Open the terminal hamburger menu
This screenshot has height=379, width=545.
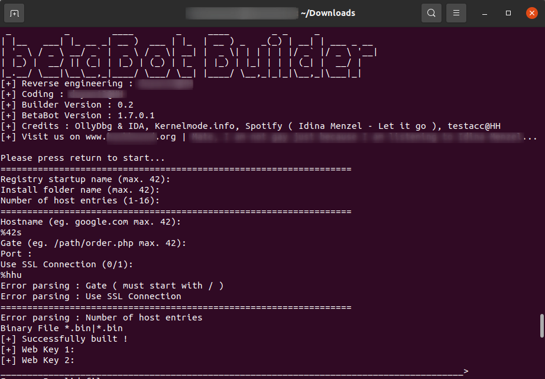(x=456, y=12)
